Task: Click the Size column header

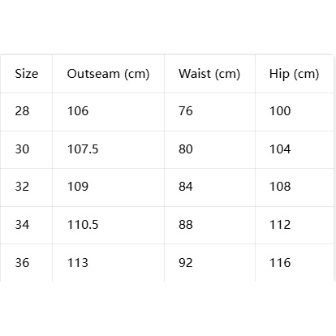Action: click(27, 74)
